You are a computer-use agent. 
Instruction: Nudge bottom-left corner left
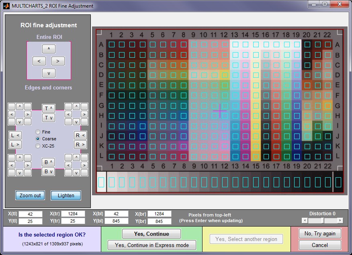12,165
